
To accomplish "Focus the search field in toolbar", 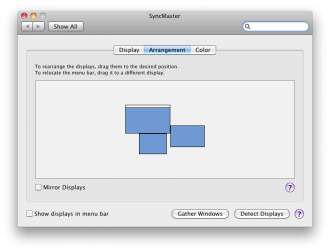I will click(278, 26).
